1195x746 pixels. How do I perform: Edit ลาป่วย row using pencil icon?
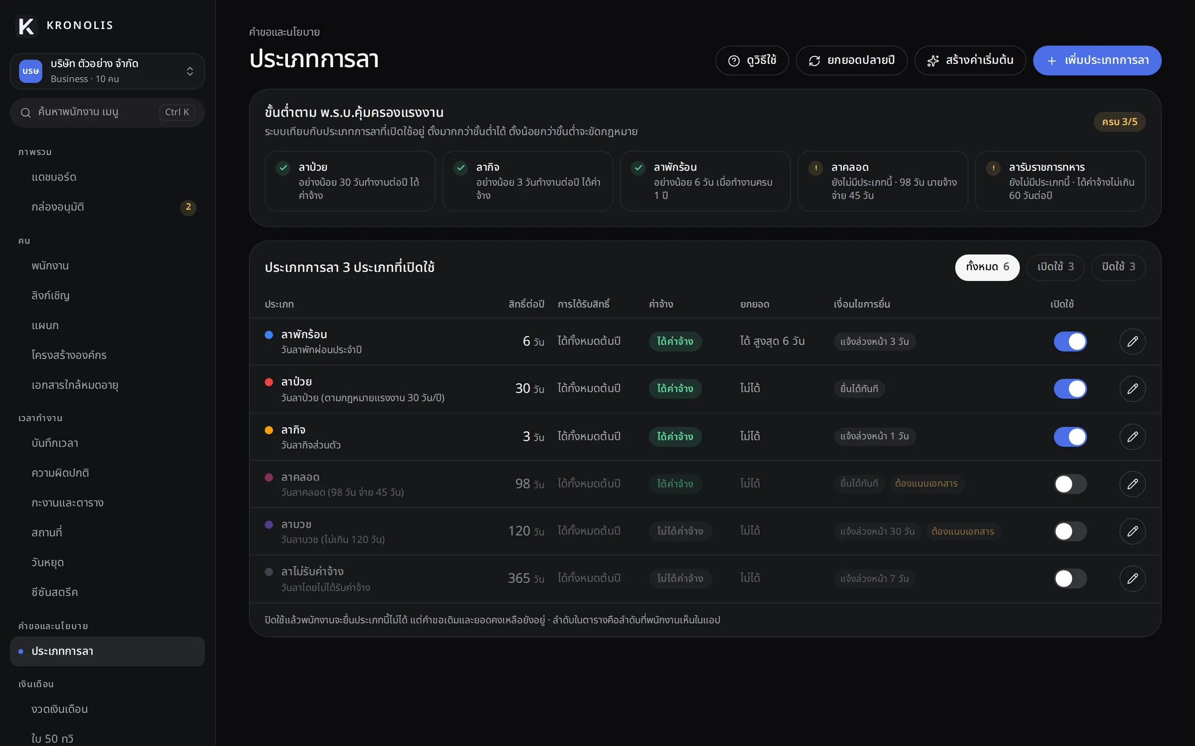(x=1132, y=389)
